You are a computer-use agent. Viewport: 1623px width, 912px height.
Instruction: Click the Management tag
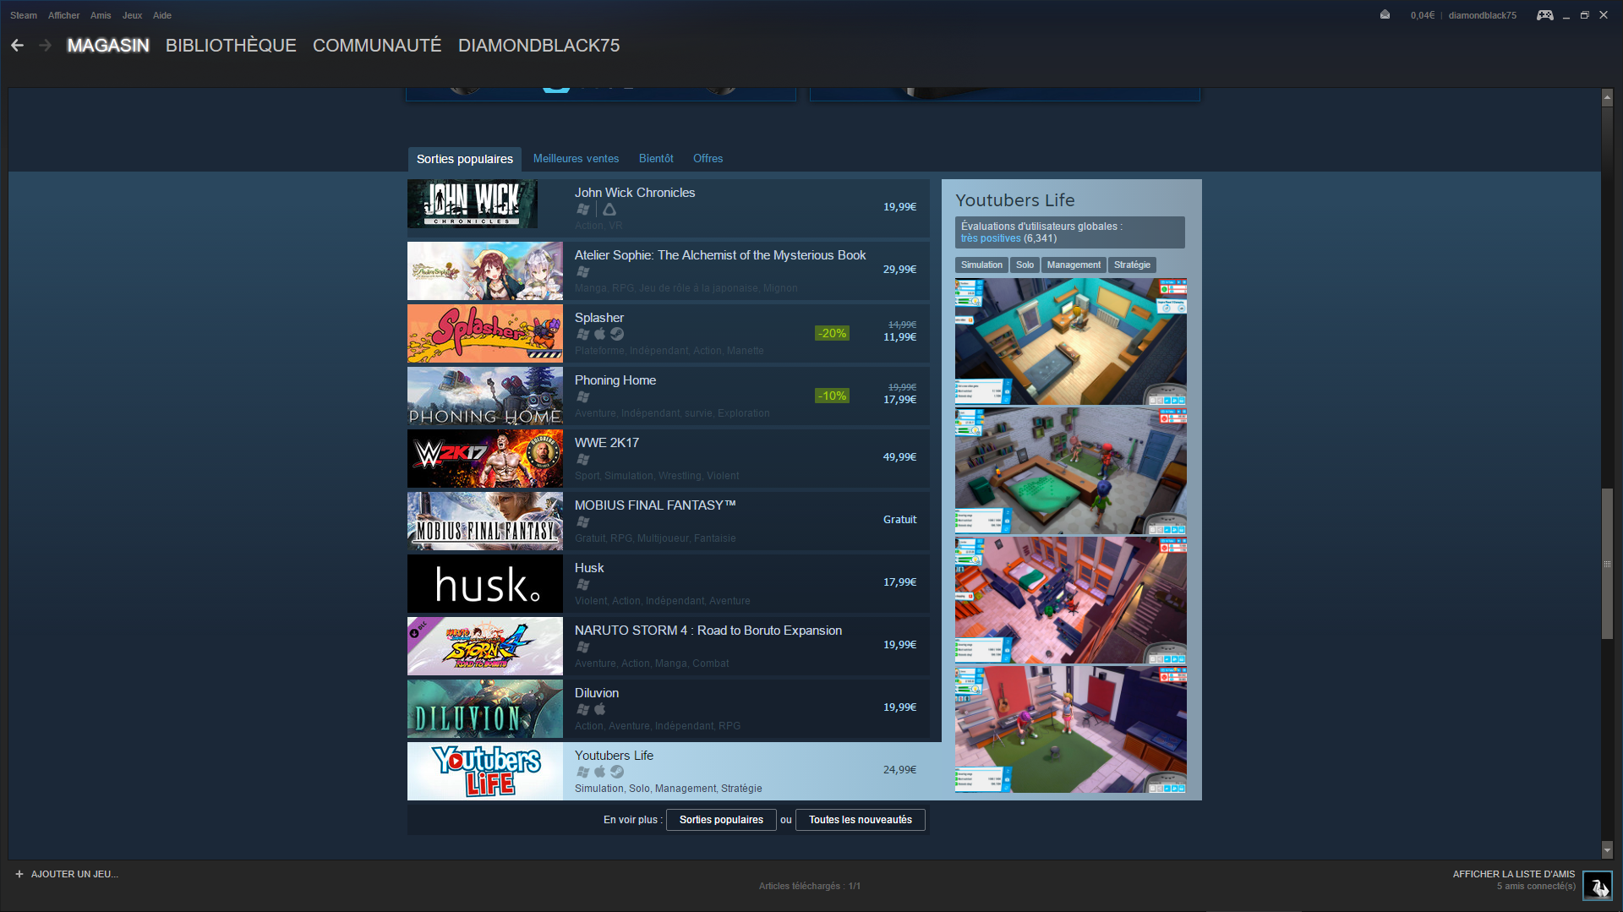1074,265
